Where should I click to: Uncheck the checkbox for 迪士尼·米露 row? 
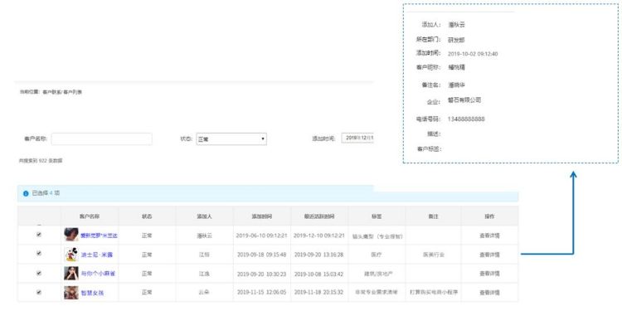coord(39,253)
